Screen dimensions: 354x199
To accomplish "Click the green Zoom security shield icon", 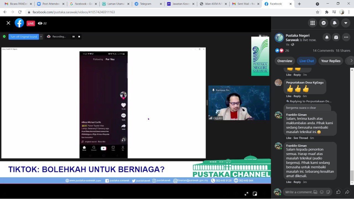I will 4,36.
